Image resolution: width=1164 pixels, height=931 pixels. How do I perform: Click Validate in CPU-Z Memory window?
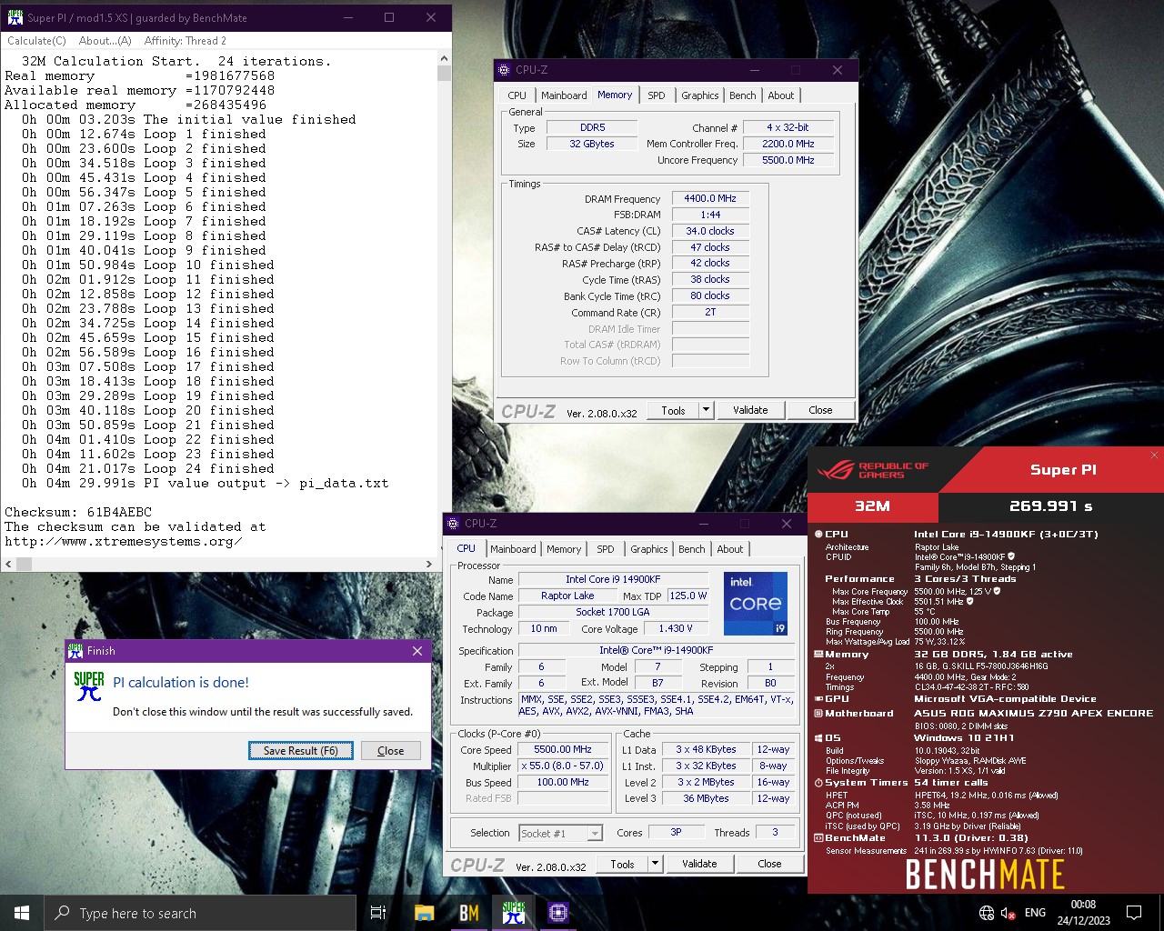click(x=750, y=410)
